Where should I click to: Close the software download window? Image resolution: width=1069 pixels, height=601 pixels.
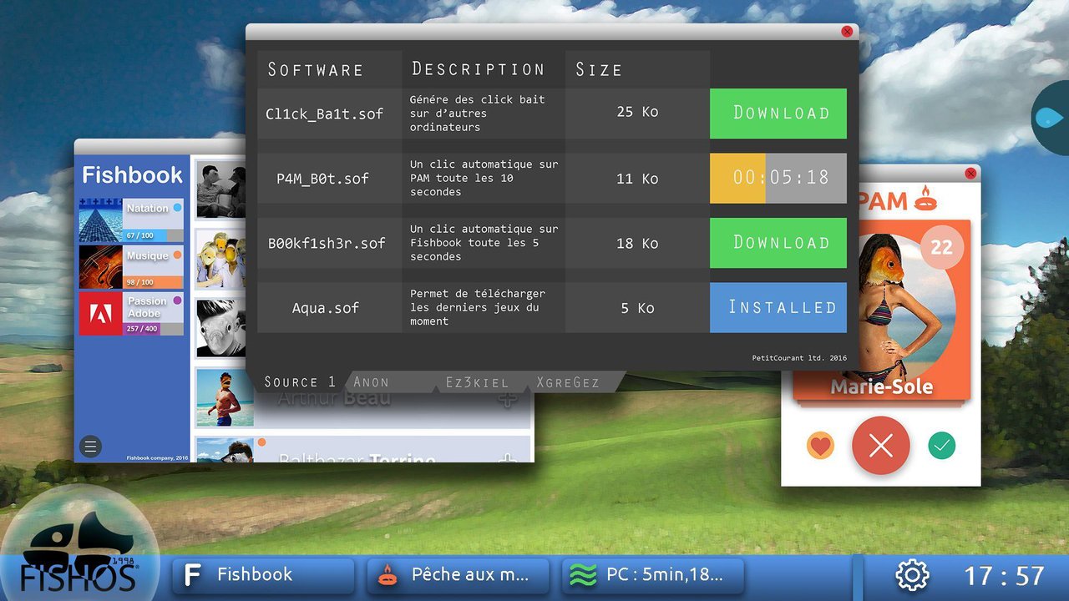click(x=847, y=32)
